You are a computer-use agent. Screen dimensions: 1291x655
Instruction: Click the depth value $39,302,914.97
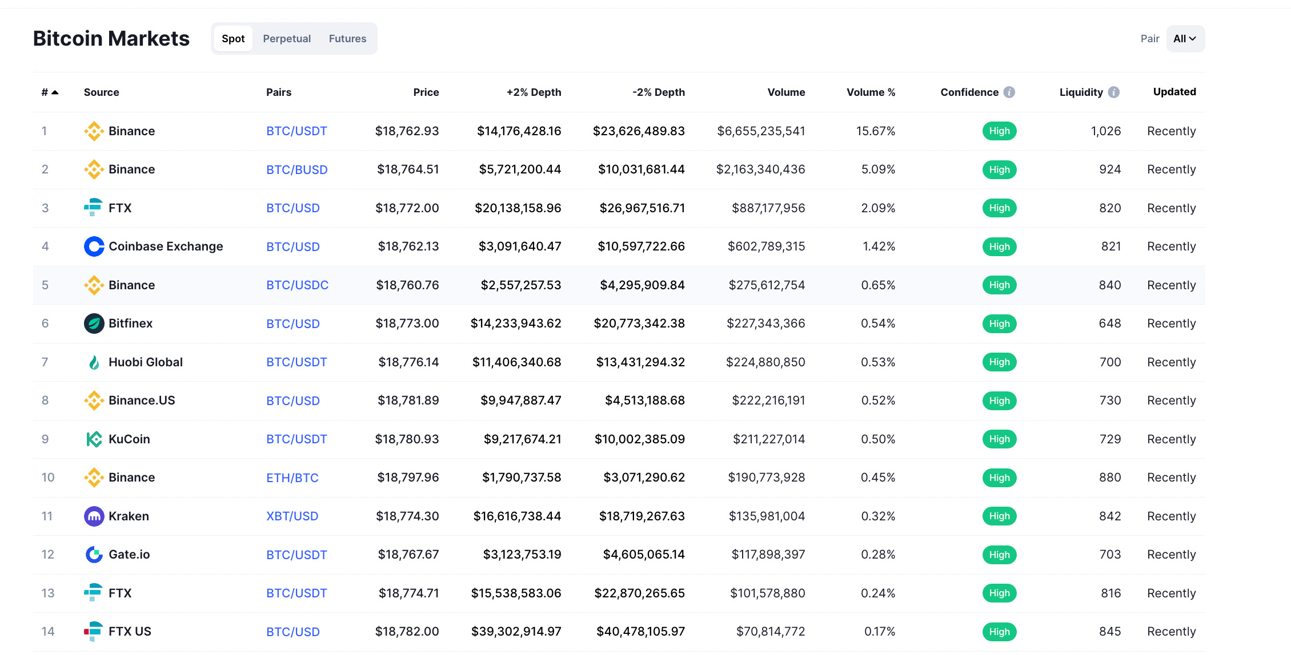[516, 632]
